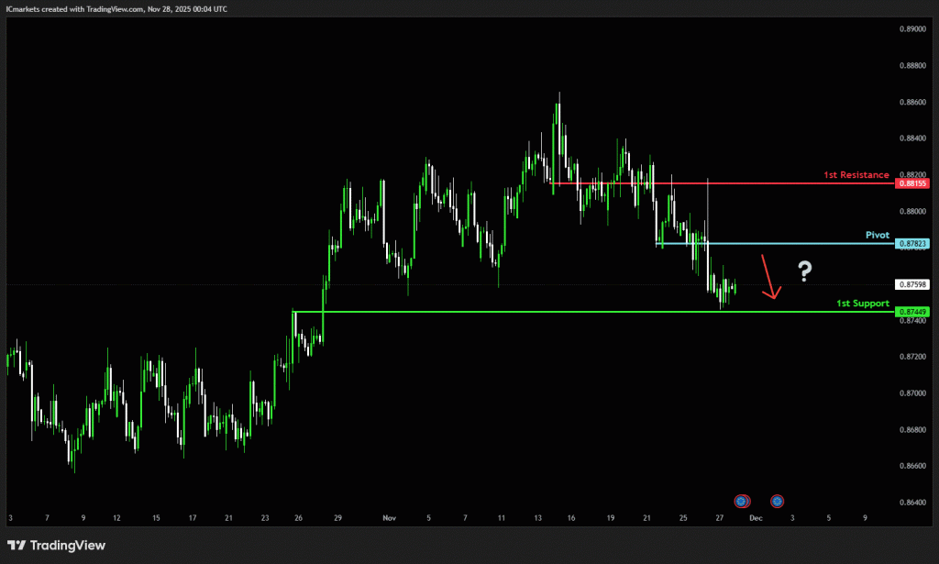Select the gray question mark annotation
The width and height of the screenshot is (939, 564).
point(804,271)
